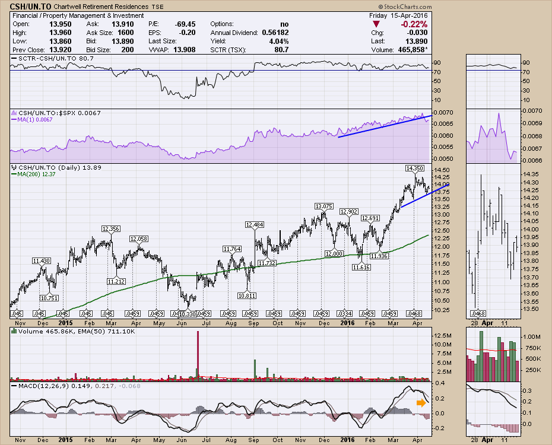Select the 12.058 price peak label
This screenshot has height=445, width=552.
tap(139, 239)
